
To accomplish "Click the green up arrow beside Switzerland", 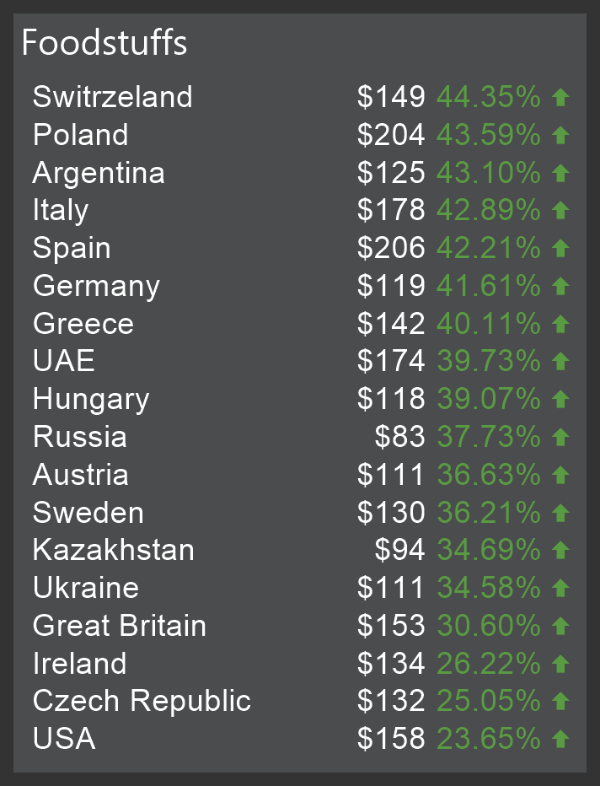I will pyautogui.click(x=560, y=98).
